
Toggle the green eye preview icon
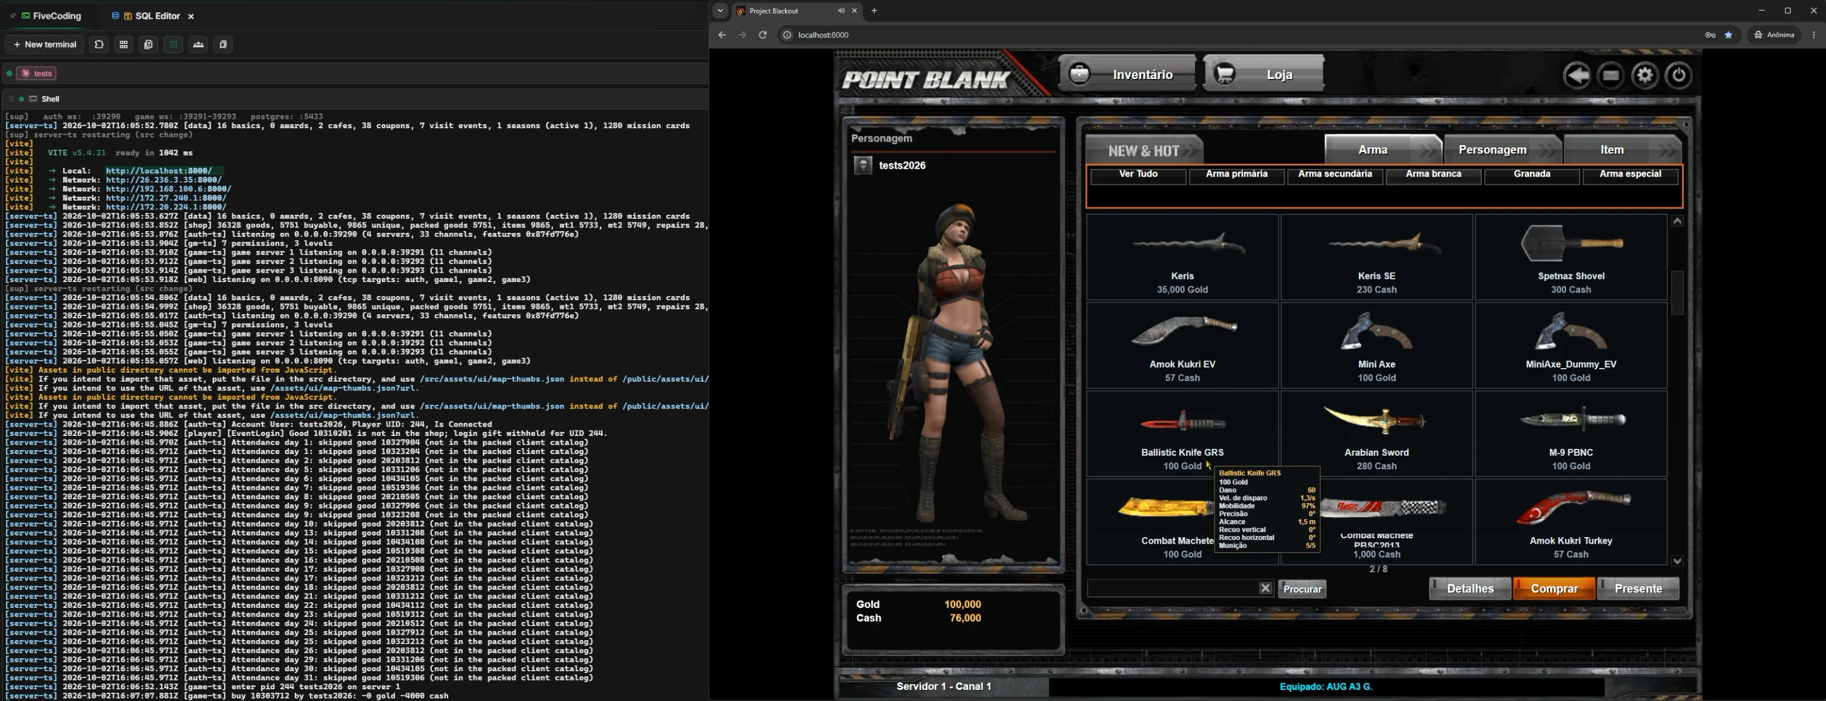point(173,44)
